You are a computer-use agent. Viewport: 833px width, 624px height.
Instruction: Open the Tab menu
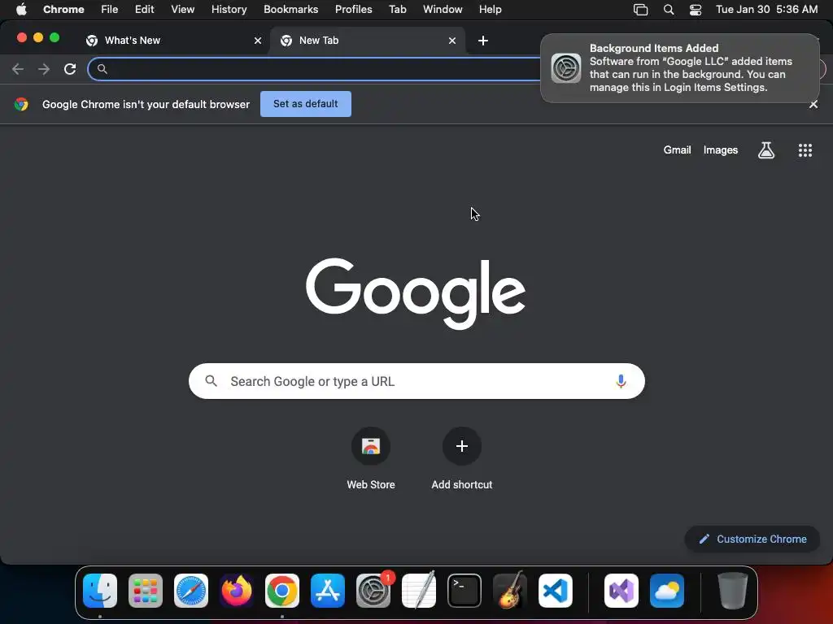click(397, 10)
